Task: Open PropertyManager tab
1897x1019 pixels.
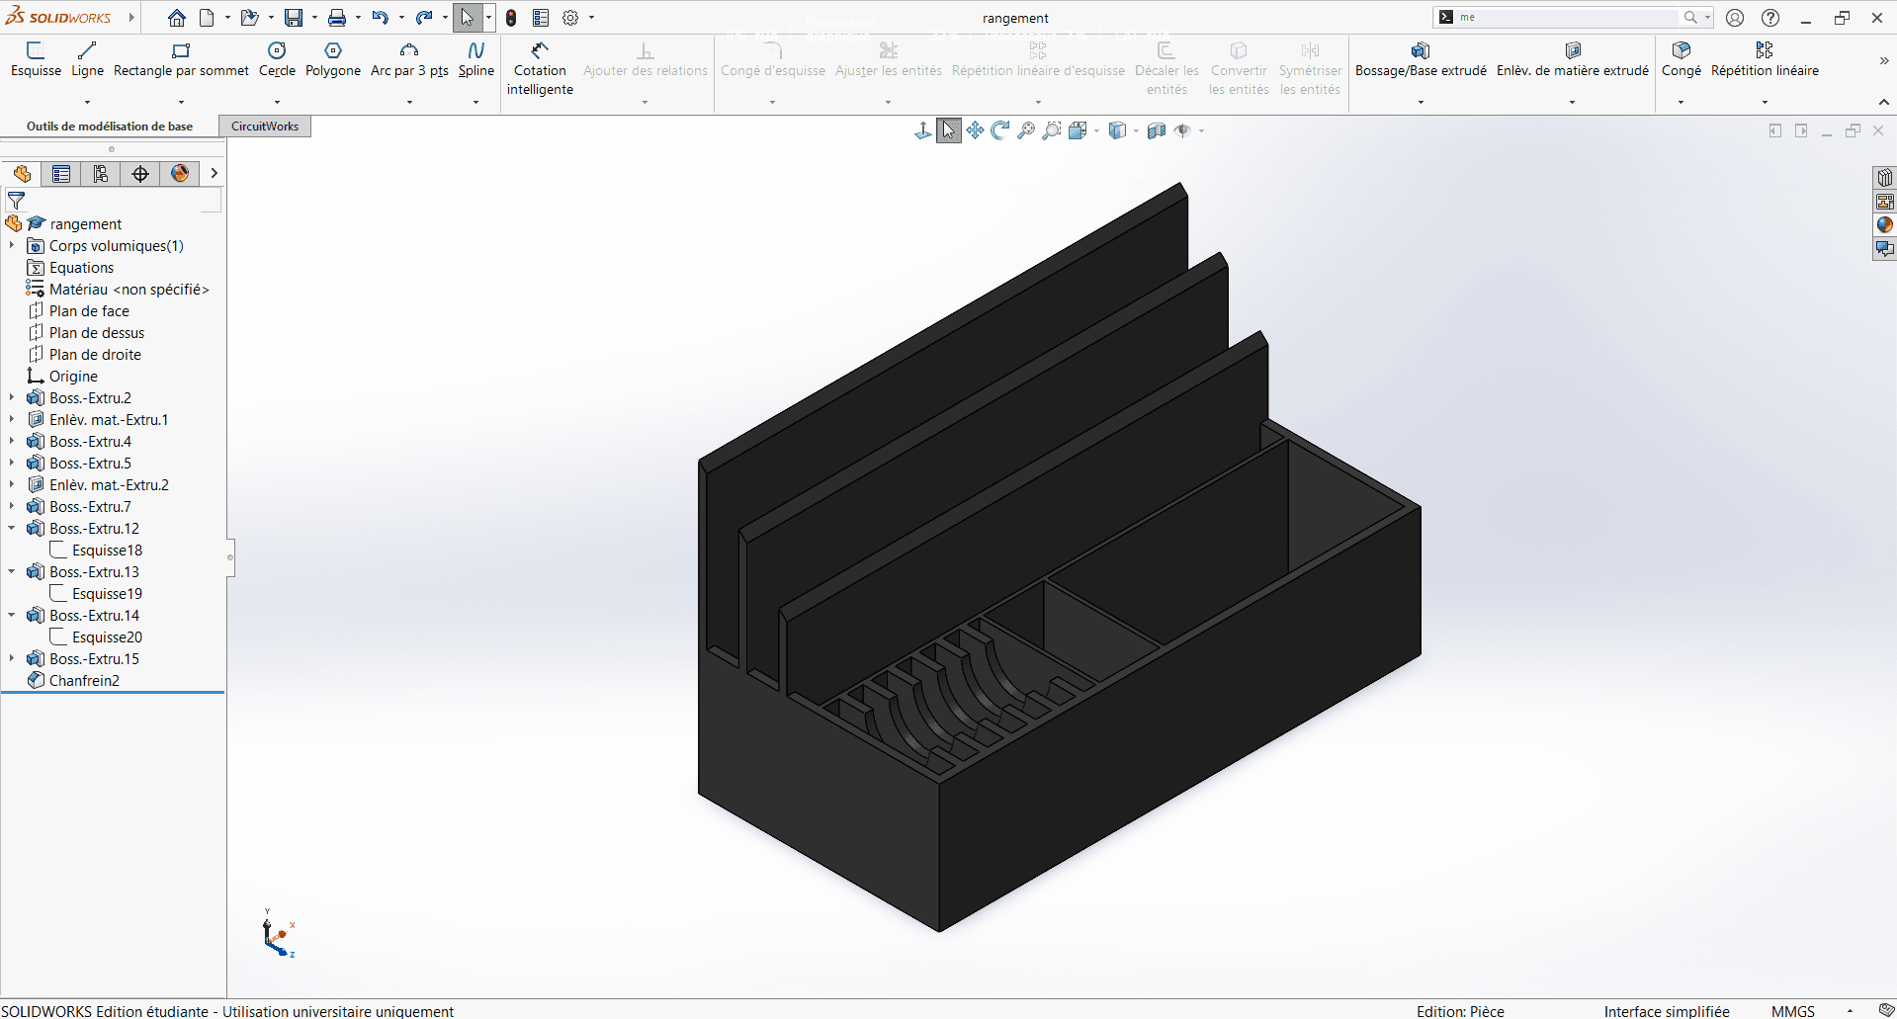Action: click(x=61, y=174)
